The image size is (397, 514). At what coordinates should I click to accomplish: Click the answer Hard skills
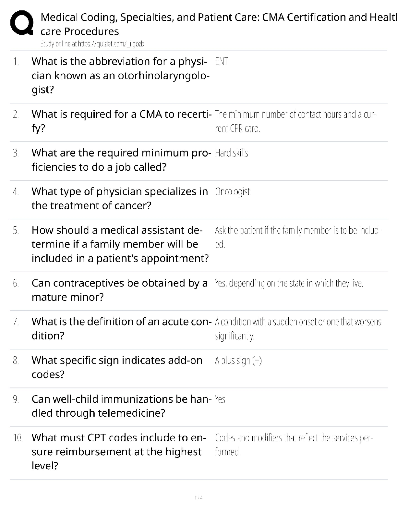click(232, 153)
